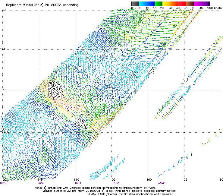The height and width of the screenshot is (196, 223).
Task: Pick the brown 35–40 knots legend swatch
Action: 190,4
